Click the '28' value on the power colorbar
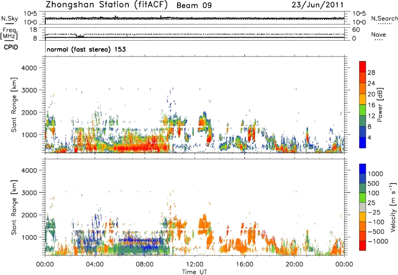 click(x=371, y=72)
